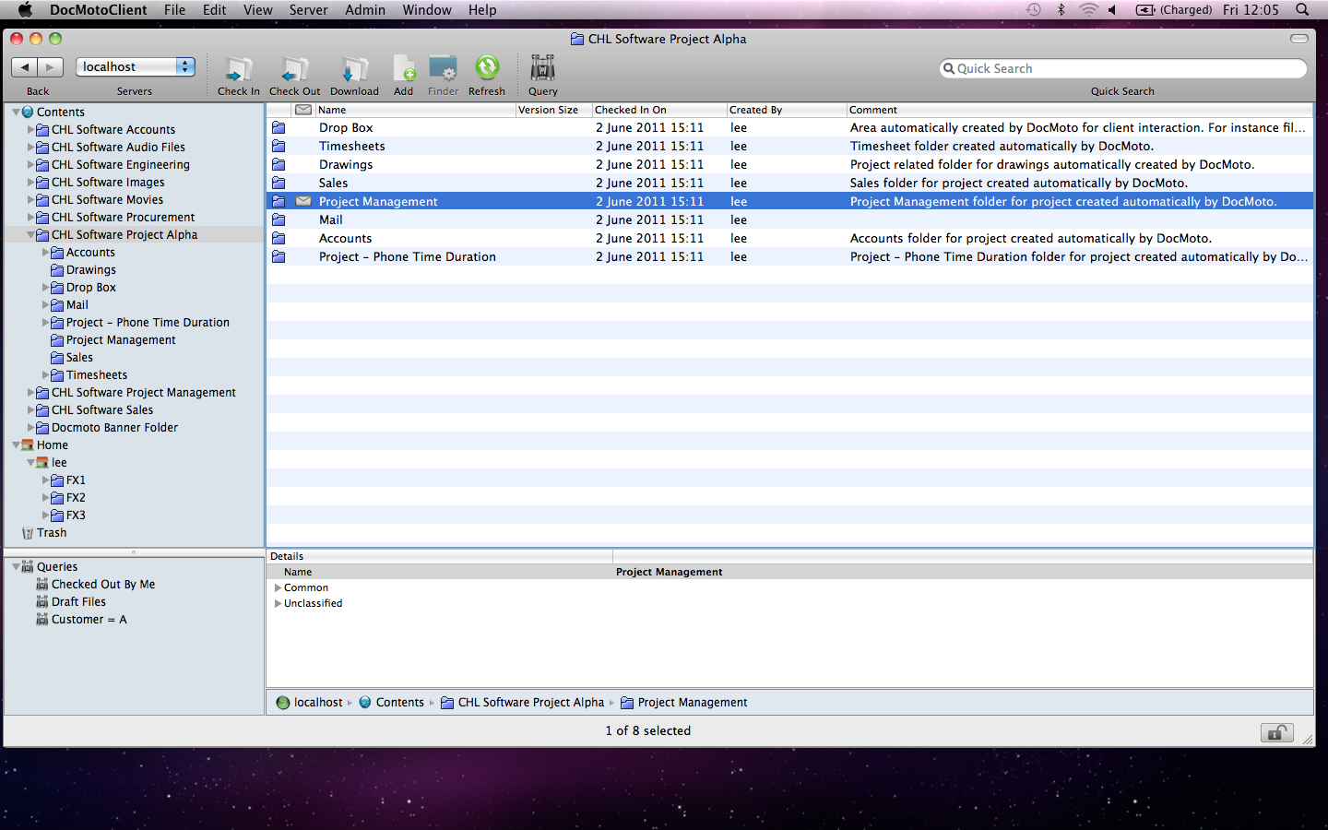The image size is (1328, 830).
Task: Click the mail envelope icon on Project Management row
Action: click(x=303, y=201)
